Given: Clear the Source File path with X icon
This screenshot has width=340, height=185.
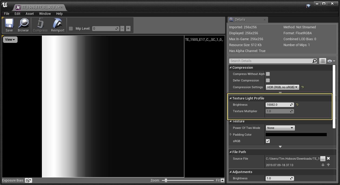Looking at the screenshot, I should pyautogui.click(x=328, y=159).
